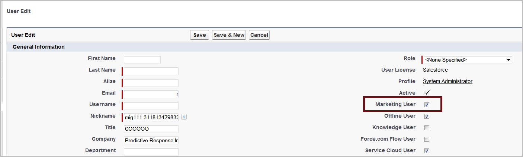Viewport: 523px width, 157px height.
Task: Edit the Nickname field
Action: 151,117
